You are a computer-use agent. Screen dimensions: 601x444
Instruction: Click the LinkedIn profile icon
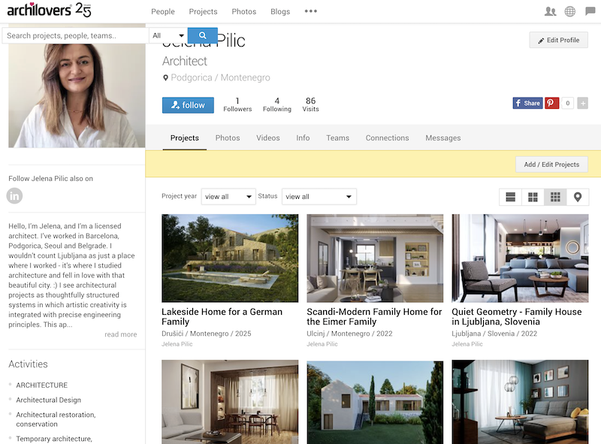(x=15, y=196)
